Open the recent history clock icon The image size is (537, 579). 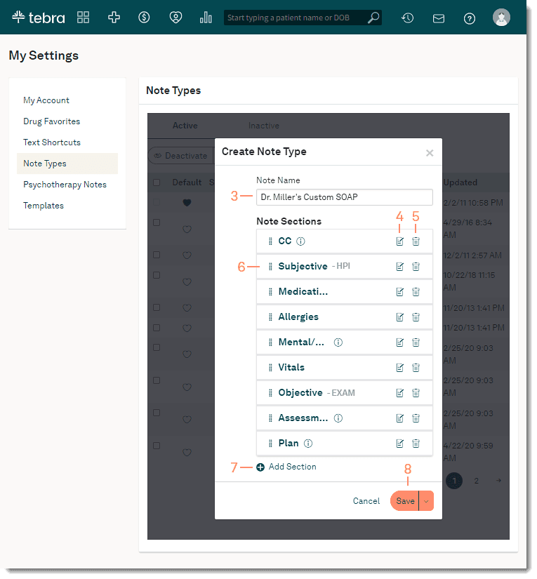click(407, 18)
